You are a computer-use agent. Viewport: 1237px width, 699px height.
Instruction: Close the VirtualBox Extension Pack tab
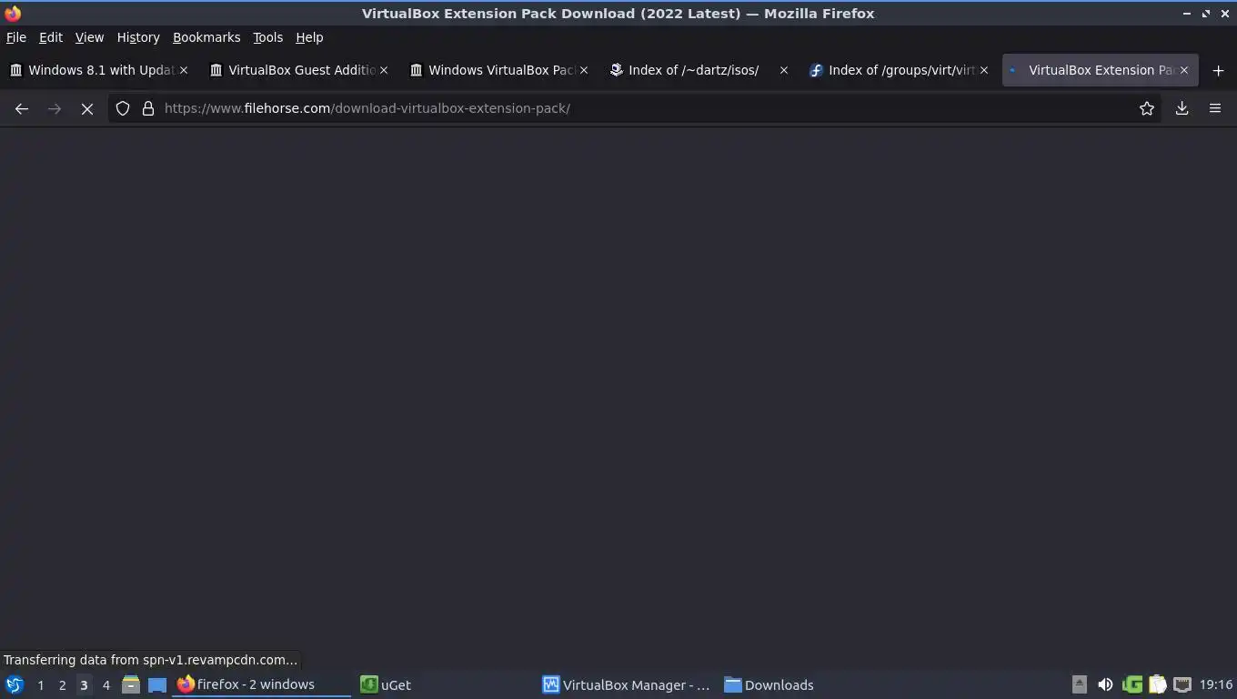(1184, 70)
